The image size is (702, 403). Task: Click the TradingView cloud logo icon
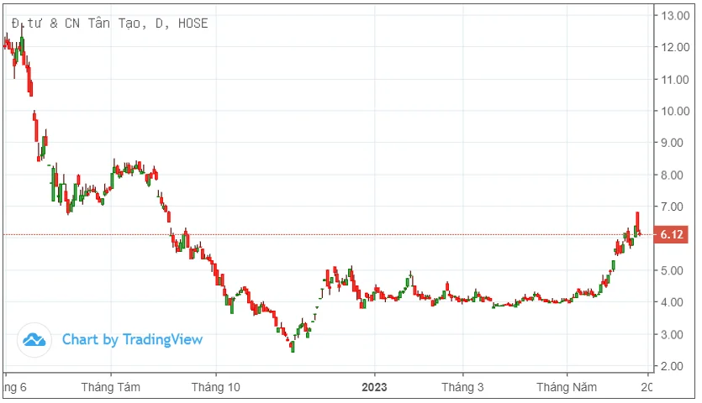(x=34, y=340)
